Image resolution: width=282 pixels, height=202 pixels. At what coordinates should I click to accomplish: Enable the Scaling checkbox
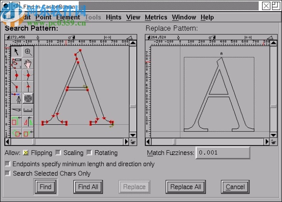(x=58, y=153)
